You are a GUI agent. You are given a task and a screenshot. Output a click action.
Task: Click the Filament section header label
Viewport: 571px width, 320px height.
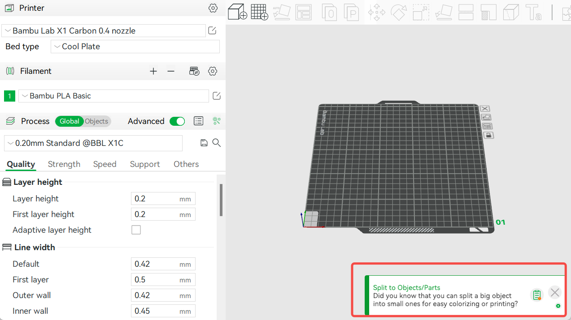pos(36,71)
